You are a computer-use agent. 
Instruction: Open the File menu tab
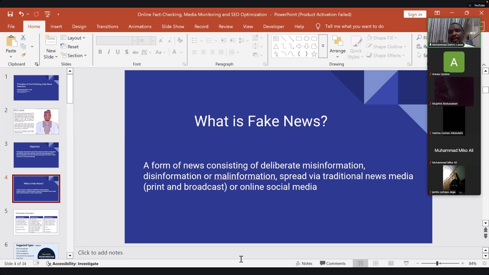click(11, 26)
